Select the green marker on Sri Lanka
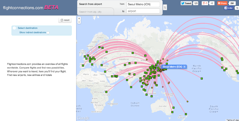Screen dimensions: 239x121 [x=131, y=87]
